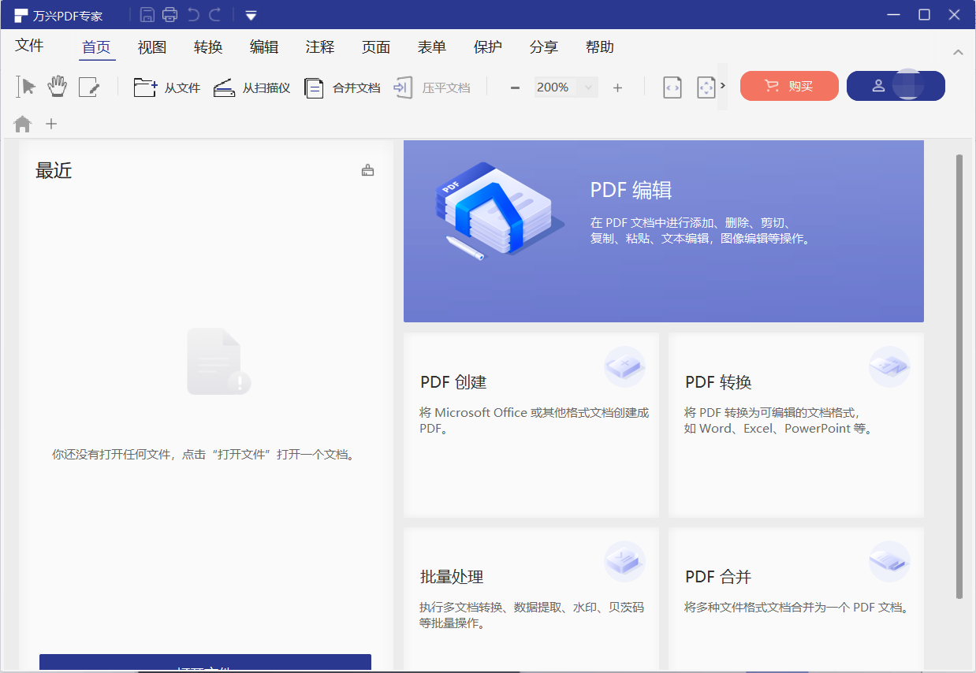Open the zoom level 200% dropdown
Screen dimensions: 976x673
pyautogui.click(x=588, y=87)
